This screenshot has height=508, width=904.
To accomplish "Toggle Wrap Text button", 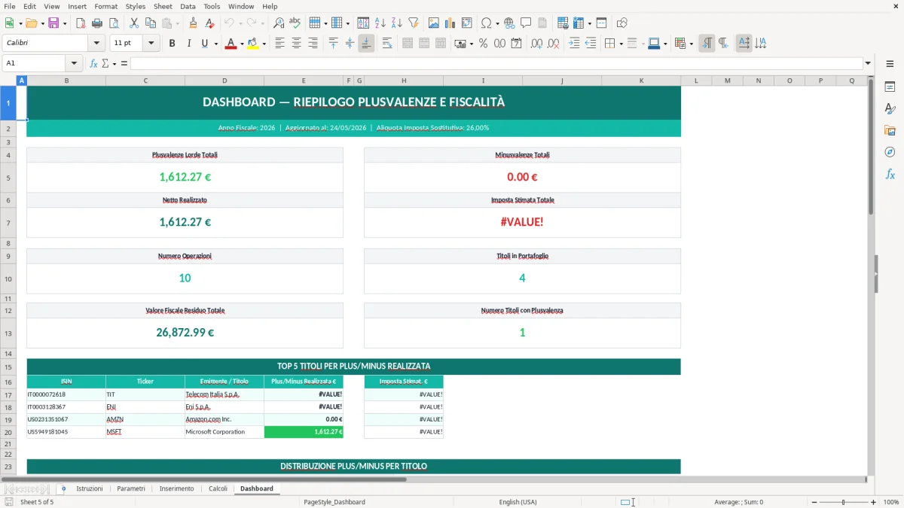I will 387,44.
